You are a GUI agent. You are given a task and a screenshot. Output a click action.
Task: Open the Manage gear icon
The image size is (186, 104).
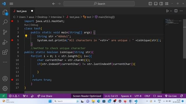[5, 88]
